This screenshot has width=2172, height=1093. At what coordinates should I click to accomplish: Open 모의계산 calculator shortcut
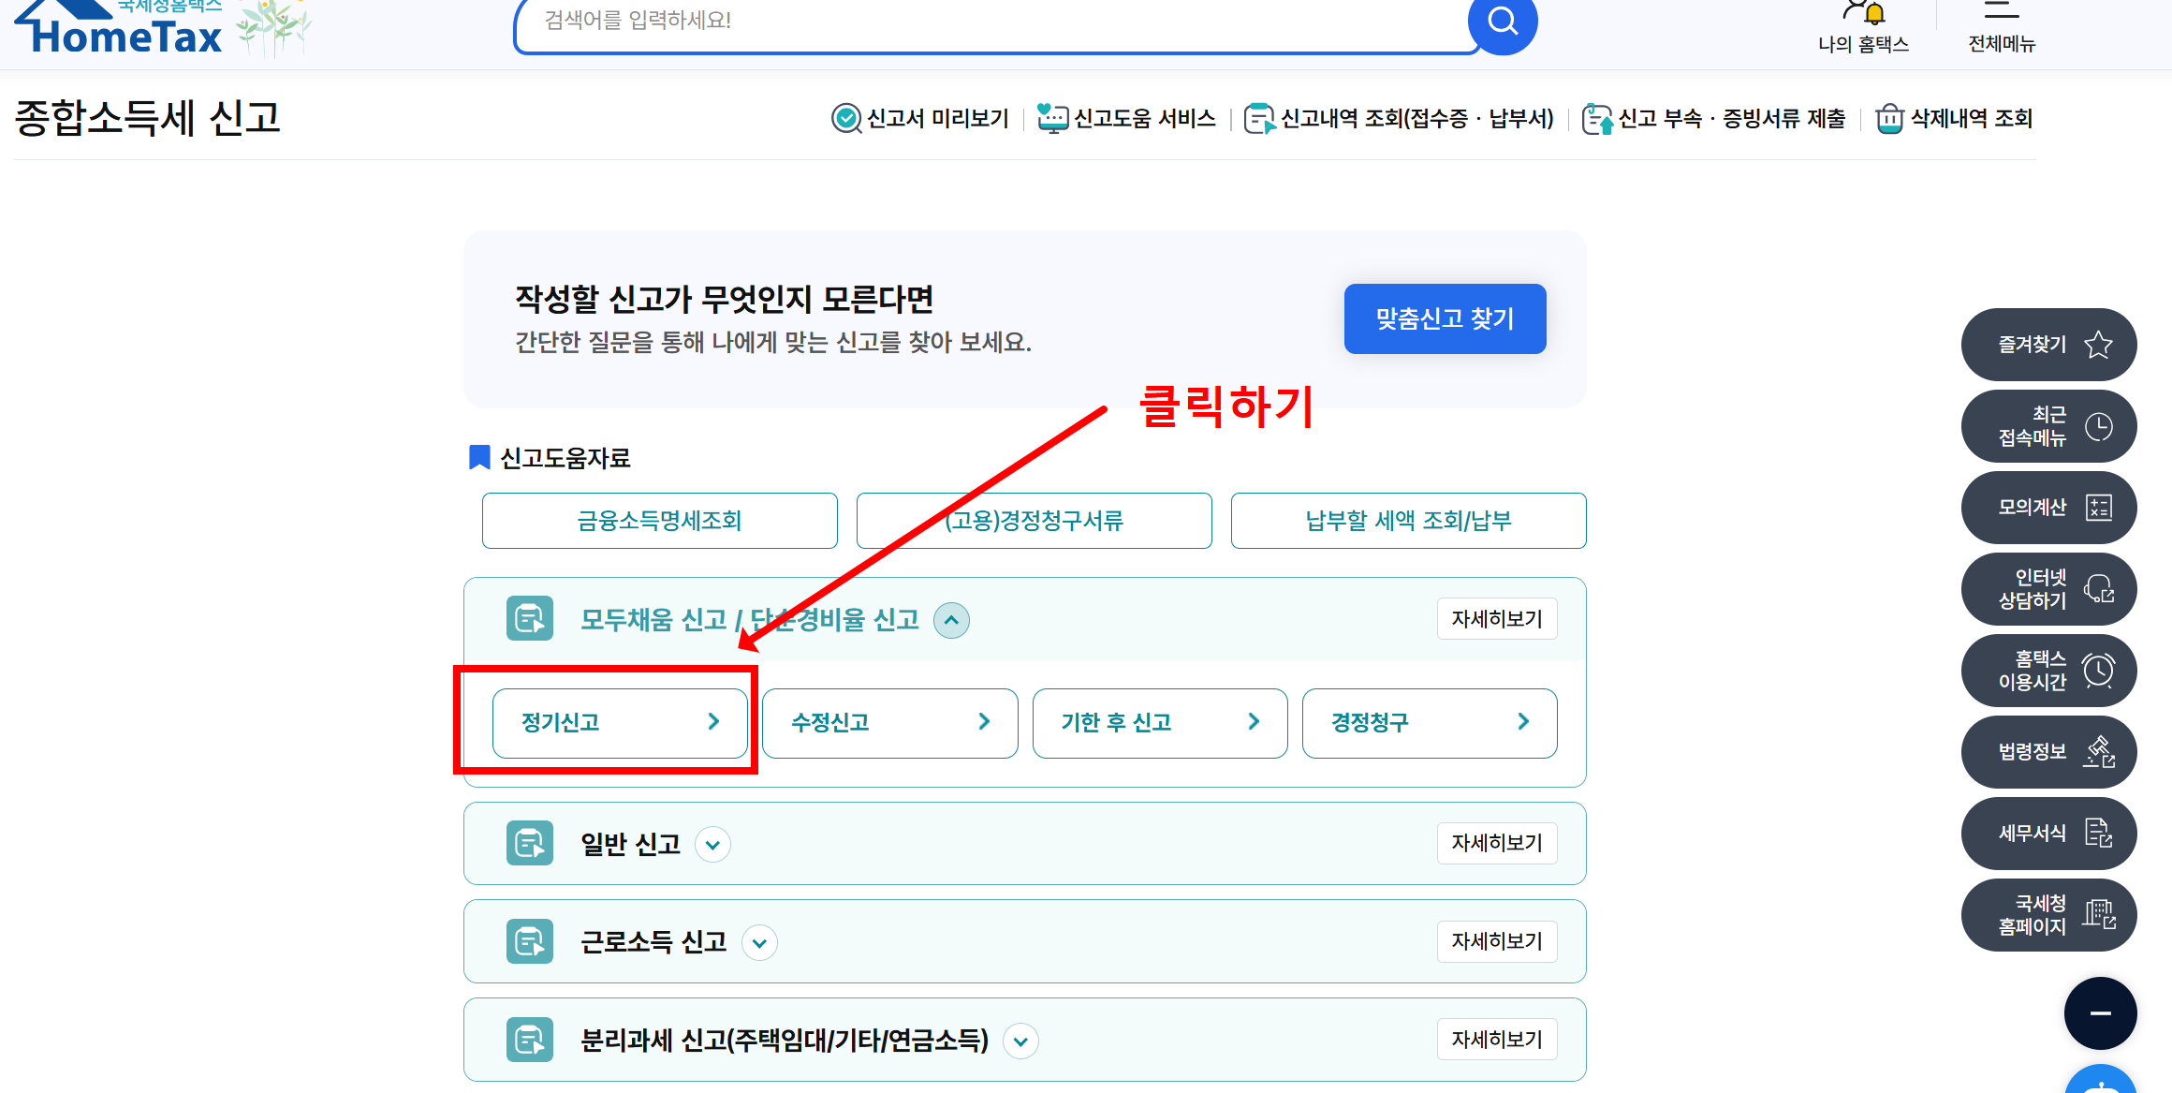[x=2048, y=508]
